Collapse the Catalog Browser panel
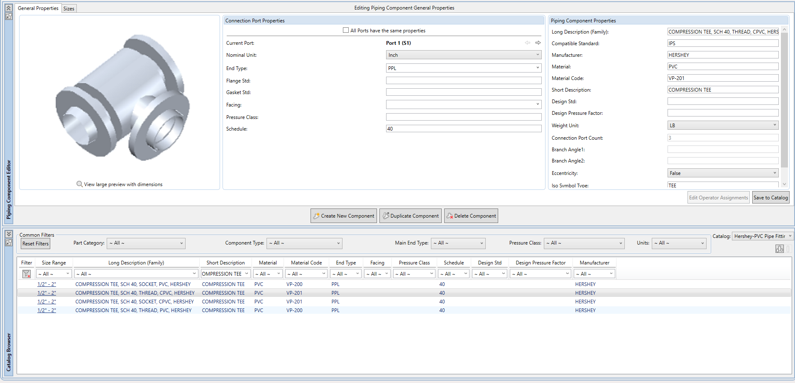795x383 pixels. [8, 234]
